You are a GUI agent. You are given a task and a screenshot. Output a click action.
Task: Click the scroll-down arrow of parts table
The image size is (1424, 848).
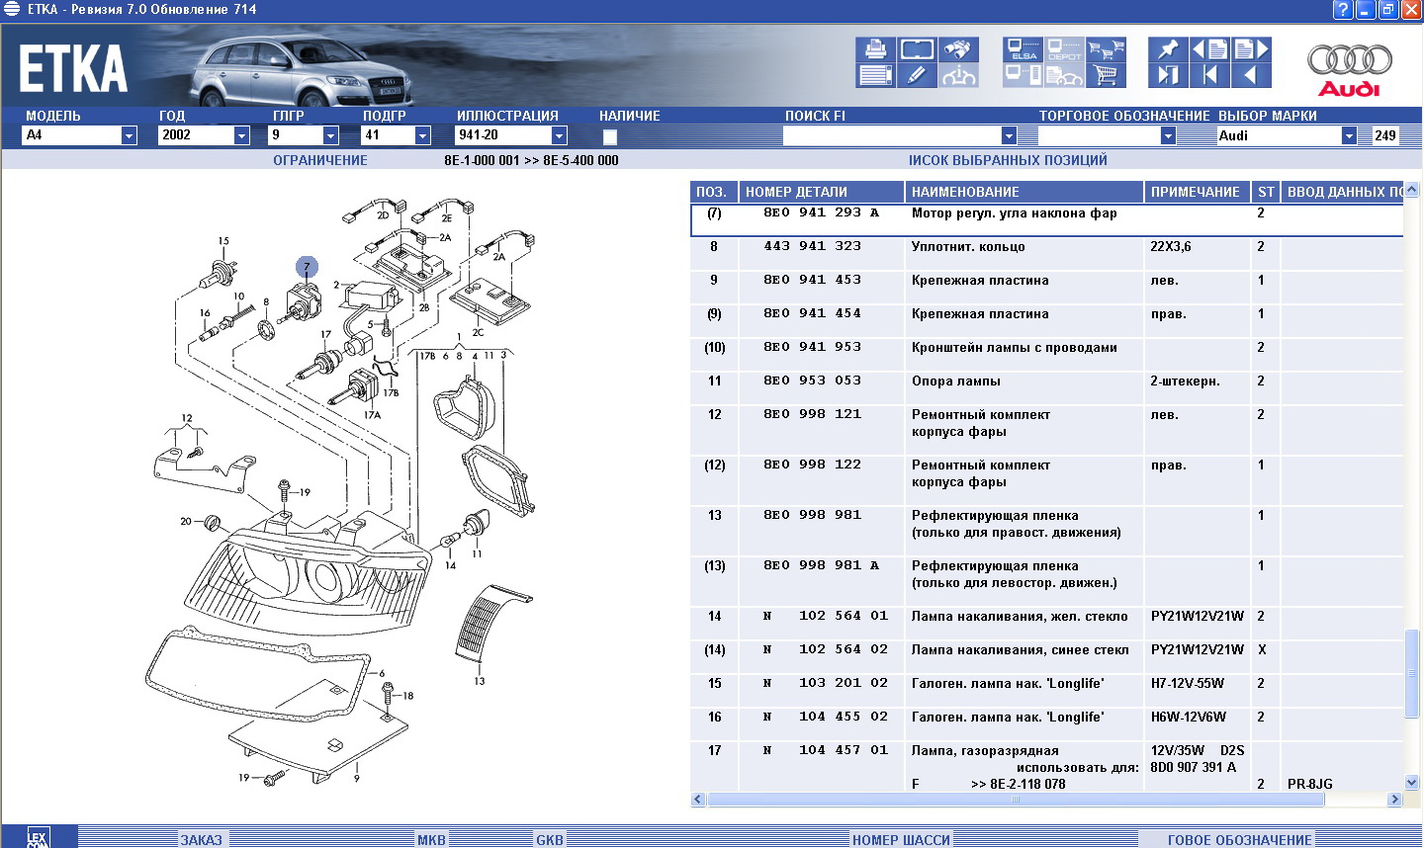coord(1411,782)
